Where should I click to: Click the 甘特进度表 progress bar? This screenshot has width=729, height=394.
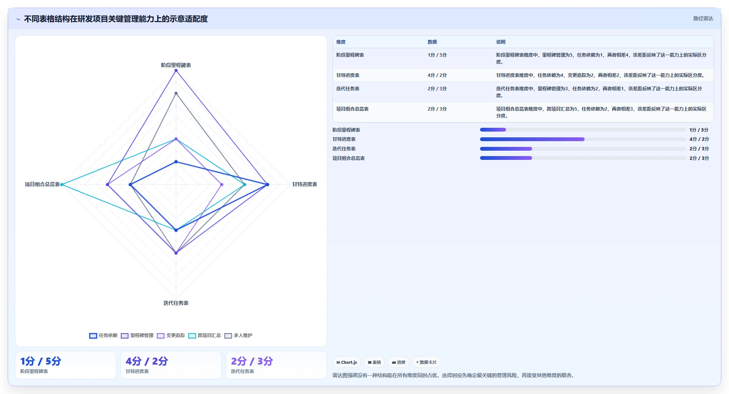[x=583, y=139]
